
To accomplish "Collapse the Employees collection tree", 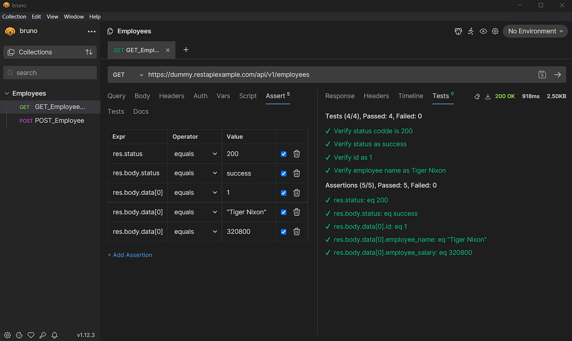I will coord(7,93).
